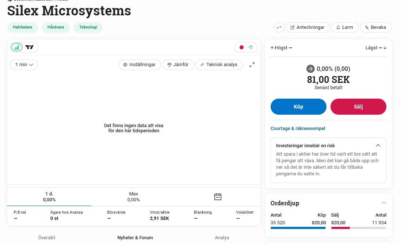Click the blue Köp button

click(298, 107)
